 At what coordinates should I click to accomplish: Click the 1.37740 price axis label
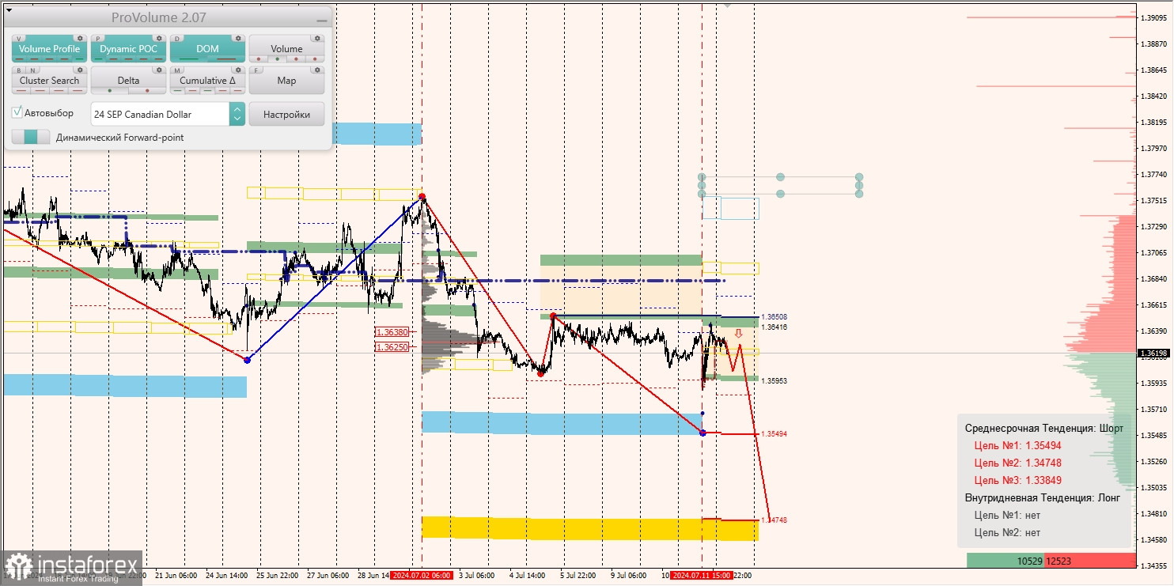pos(1155,175)
